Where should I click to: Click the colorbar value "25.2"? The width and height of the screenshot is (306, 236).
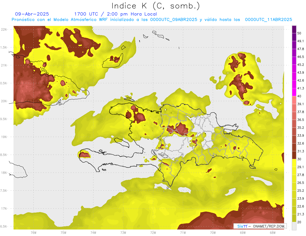300,191
